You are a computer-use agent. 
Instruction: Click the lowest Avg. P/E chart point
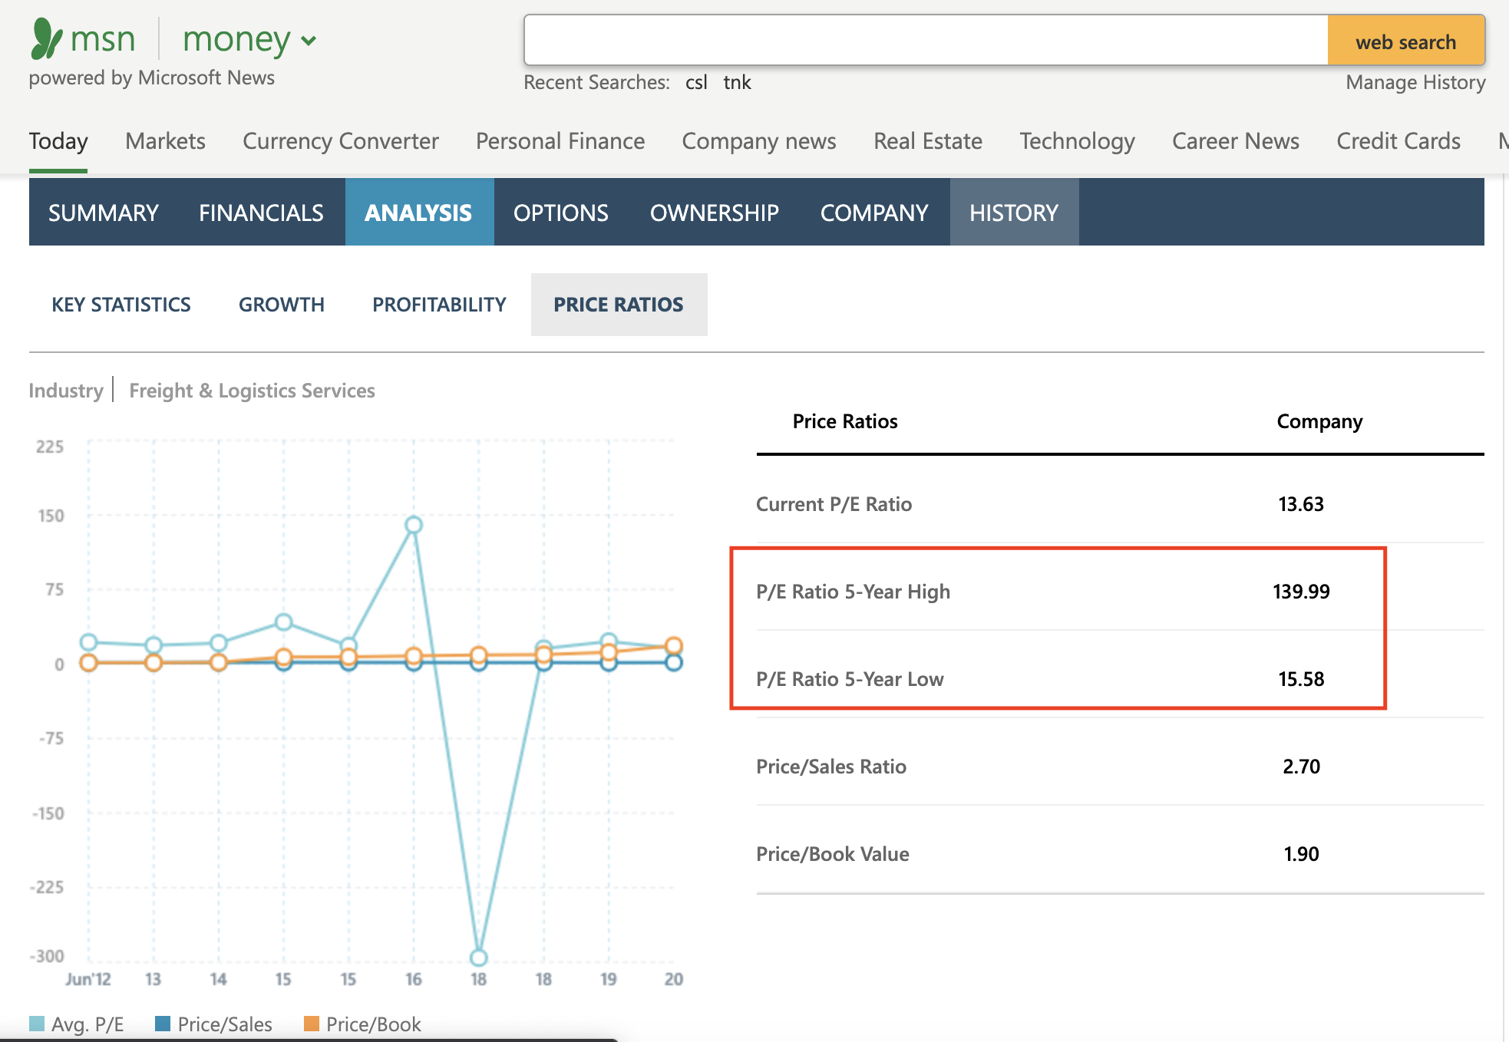pyautogui.click(x=478, y=957)
